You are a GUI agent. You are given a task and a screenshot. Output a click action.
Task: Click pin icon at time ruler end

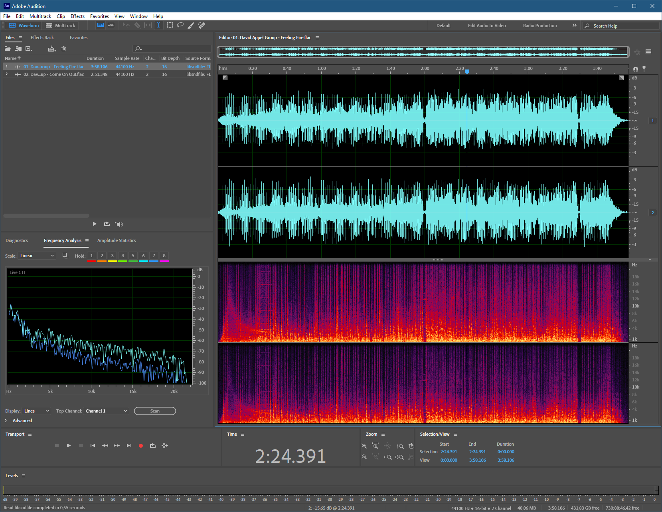(x=644, y=69)
